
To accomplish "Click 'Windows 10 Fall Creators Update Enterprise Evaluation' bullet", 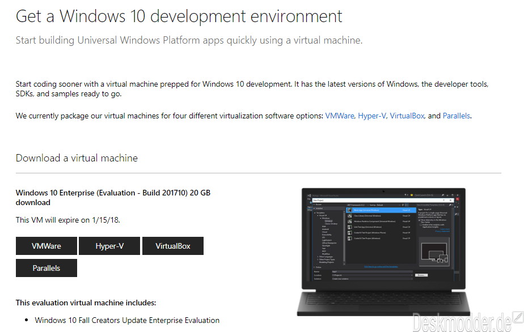I will 127,320.
